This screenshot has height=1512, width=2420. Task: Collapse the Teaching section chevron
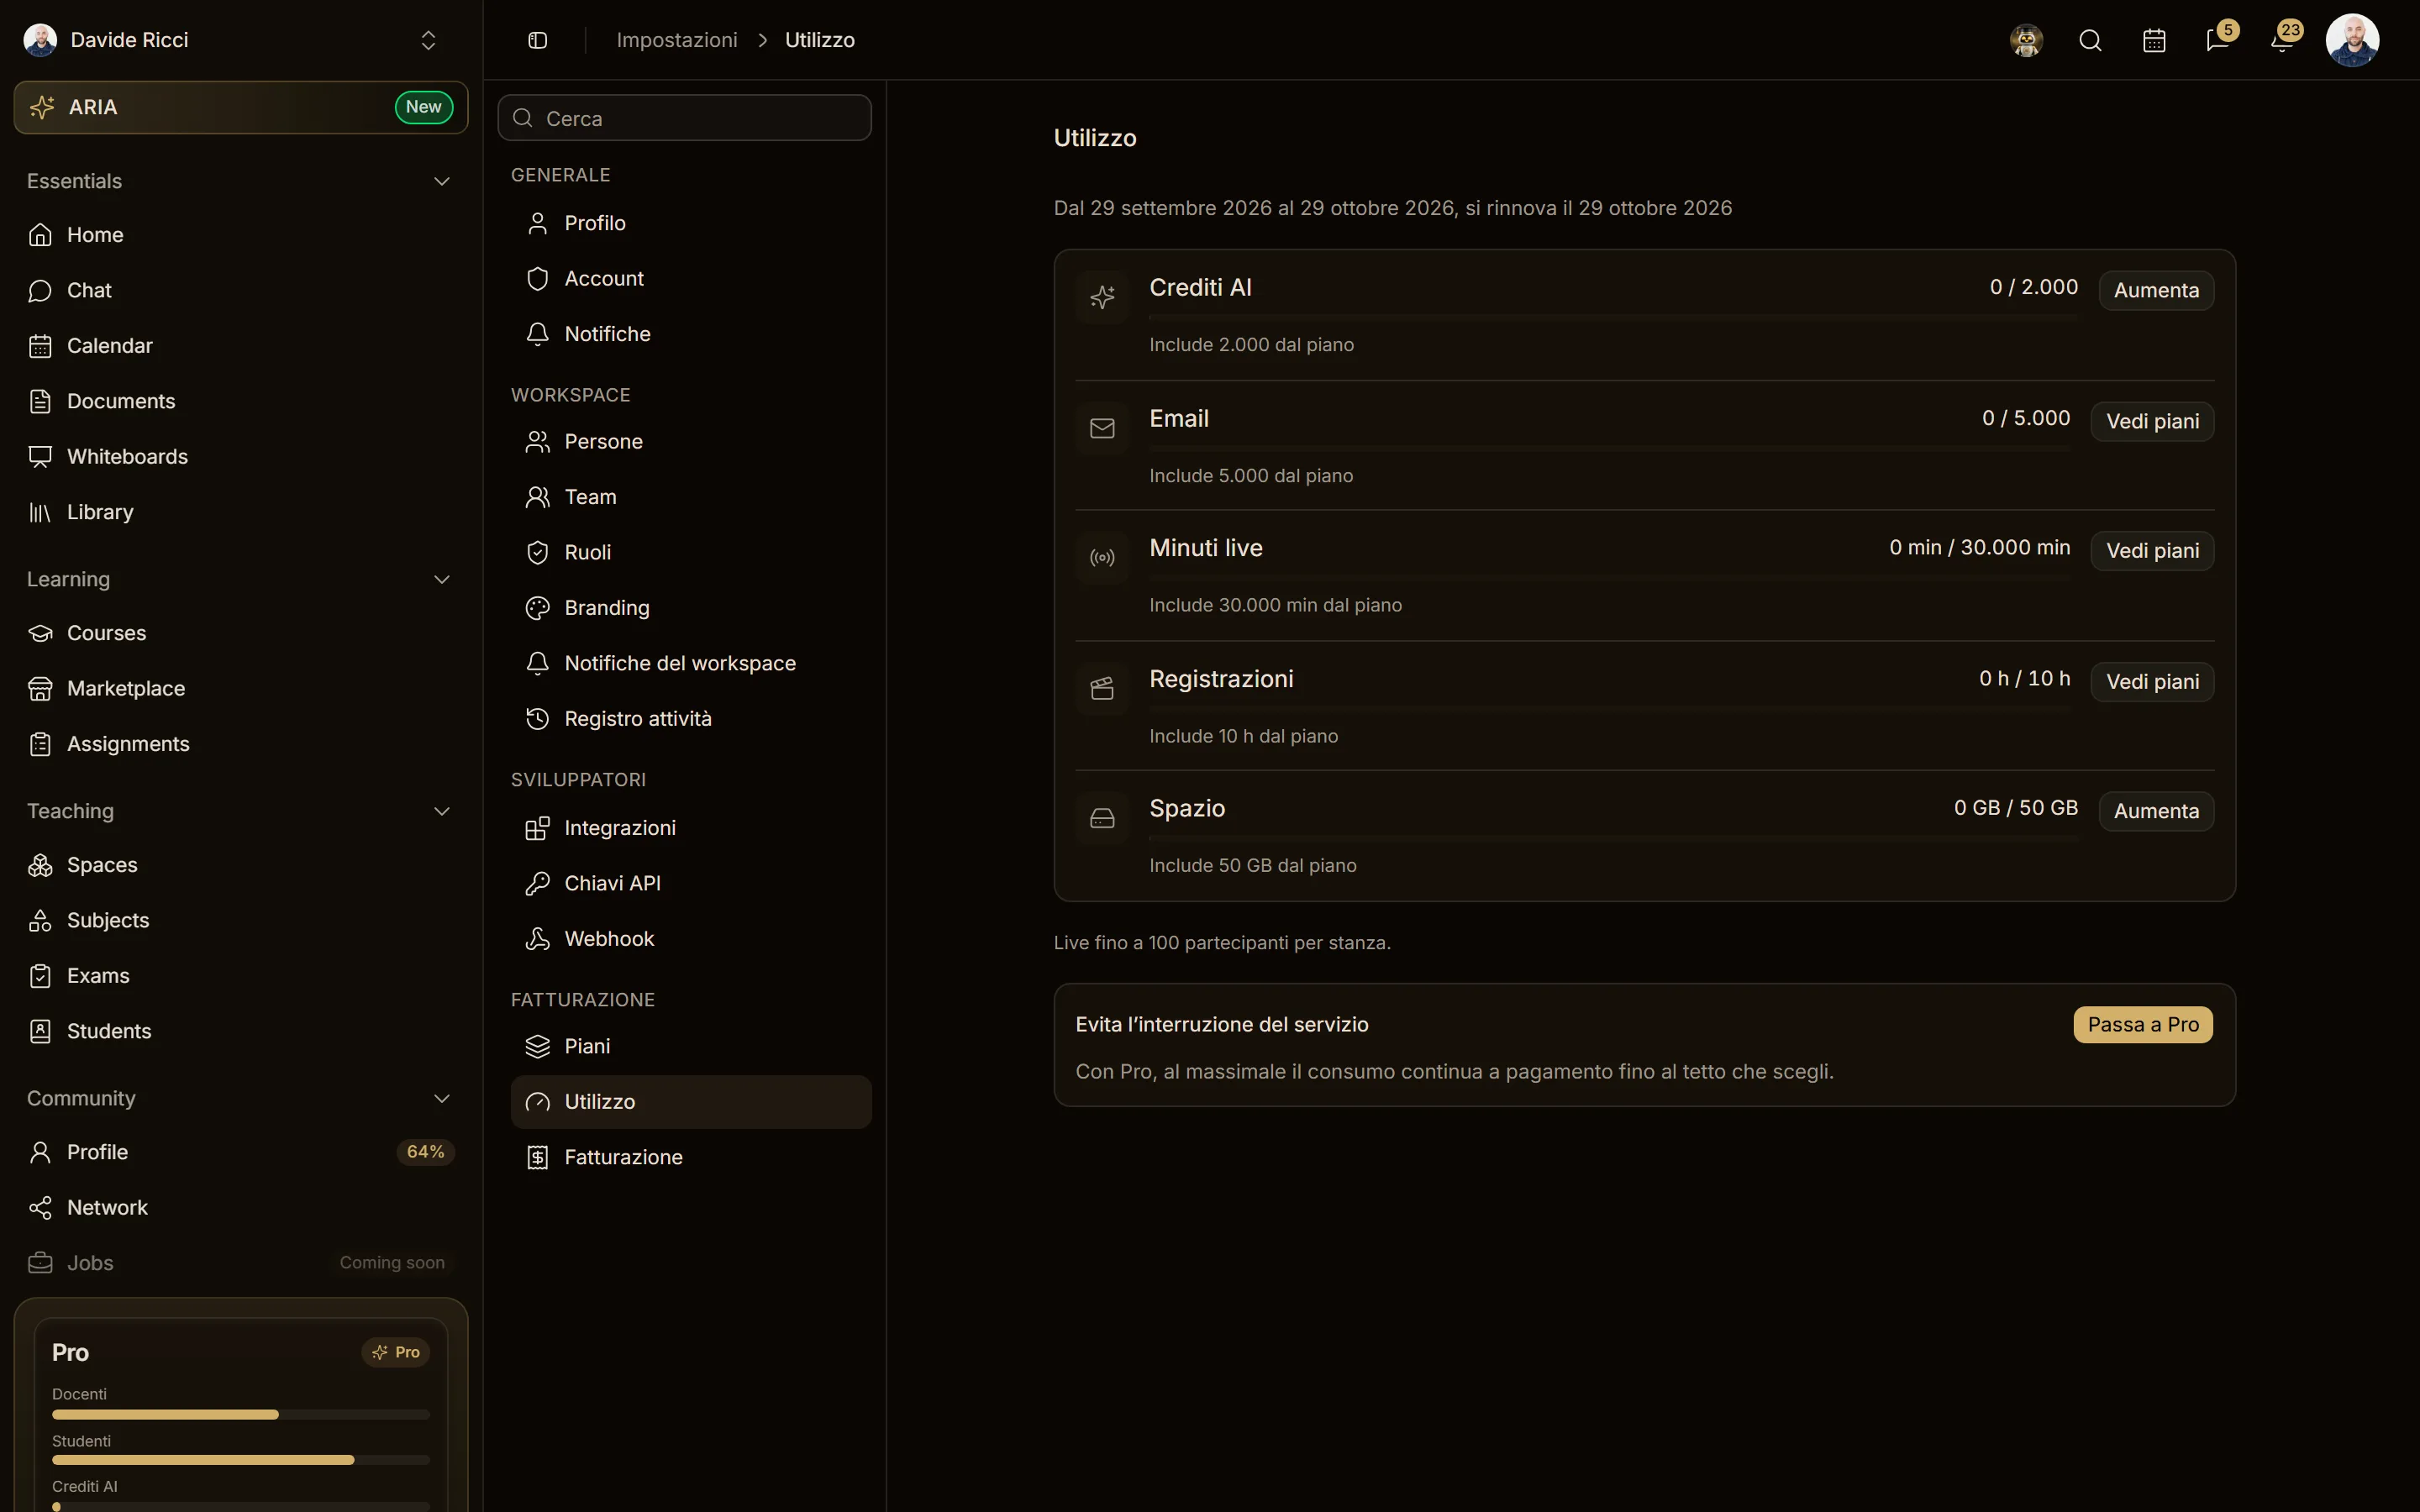tap(441, 811)
